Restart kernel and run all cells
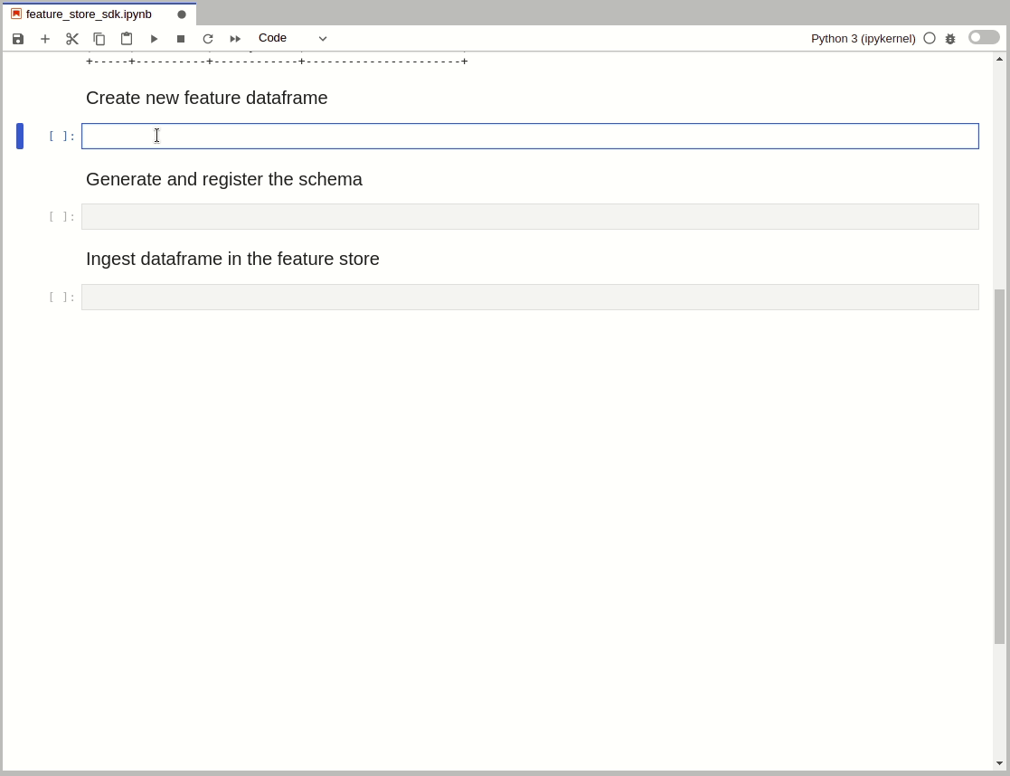Screen dimensions: 1010x776 235,39
